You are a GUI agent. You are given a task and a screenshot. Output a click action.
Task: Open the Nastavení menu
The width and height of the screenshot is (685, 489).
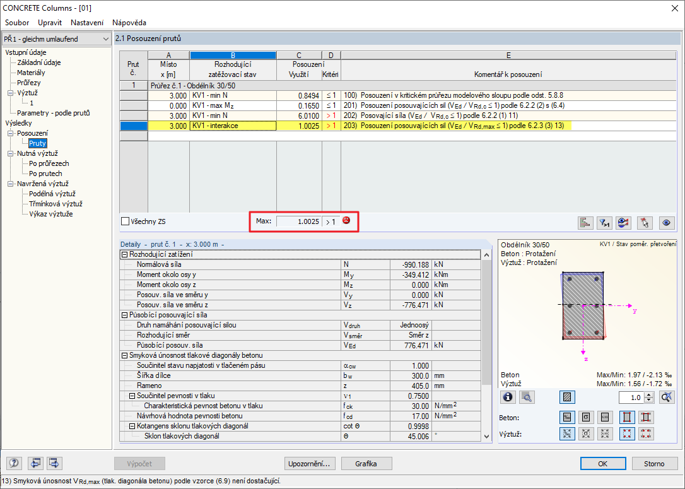(x=87, y=23)
